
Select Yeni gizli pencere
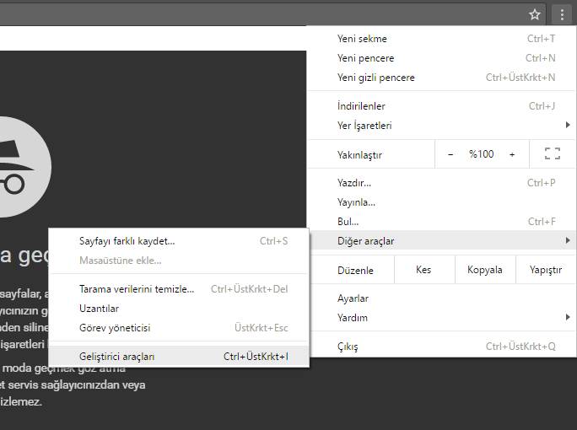376,78
